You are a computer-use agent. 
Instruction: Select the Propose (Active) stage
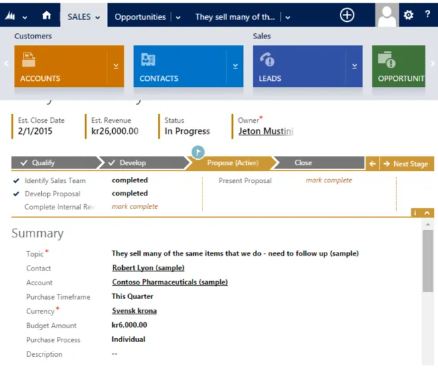pyautogui.click(x=232, y=162)
